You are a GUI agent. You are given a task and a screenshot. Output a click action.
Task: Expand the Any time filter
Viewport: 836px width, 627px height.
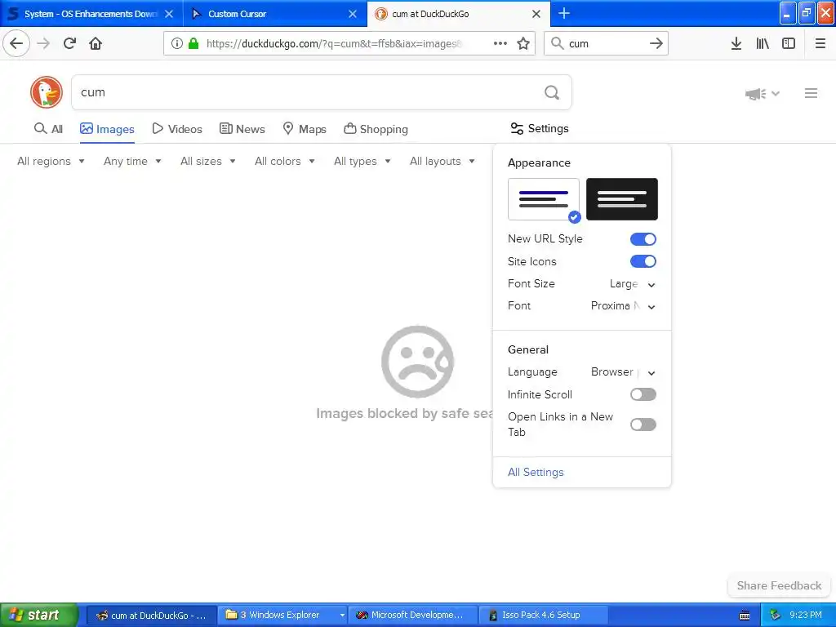coord(132,161)
